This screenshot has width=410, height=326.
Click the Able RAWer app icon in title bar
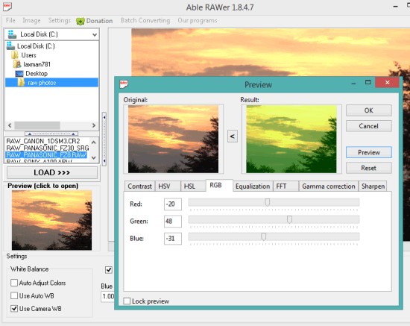(7, 7)
